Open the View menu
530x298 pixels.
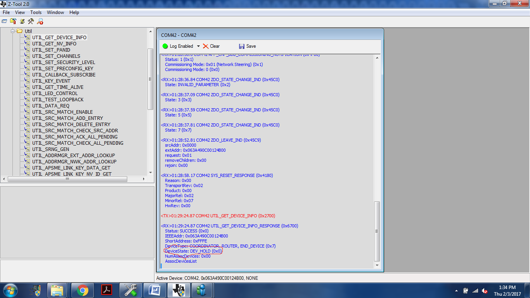20,12
